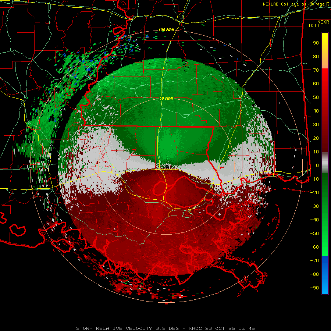
Task: Click the '[KT]' units label
Action: tap(314, 25)
